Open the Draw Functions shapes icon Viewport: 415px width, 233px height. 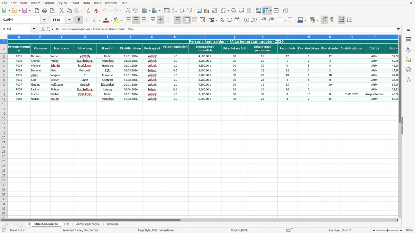(285, 11)
